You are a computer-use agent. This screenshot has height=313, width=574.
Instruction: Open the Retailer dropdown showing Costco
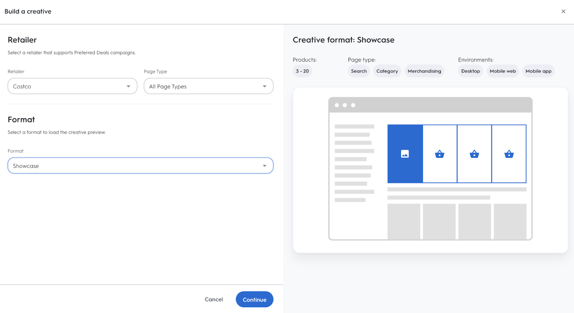pyautogui.click(x=72, y=86)
